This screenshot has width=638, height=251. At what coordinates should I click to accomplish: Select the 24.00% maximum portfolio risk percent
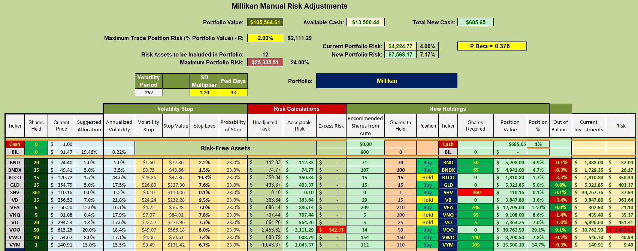[x=300, y=62]
